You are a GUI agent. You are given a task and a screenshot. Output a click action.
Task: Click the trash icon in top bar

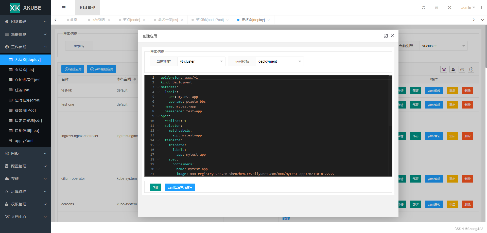[x=437, y=8]
